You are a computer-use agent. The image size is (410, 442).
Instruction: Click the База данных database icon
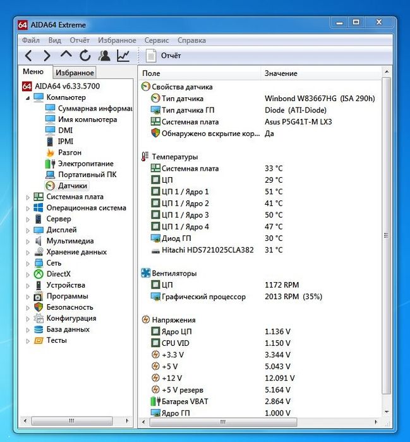click(39, 329)
